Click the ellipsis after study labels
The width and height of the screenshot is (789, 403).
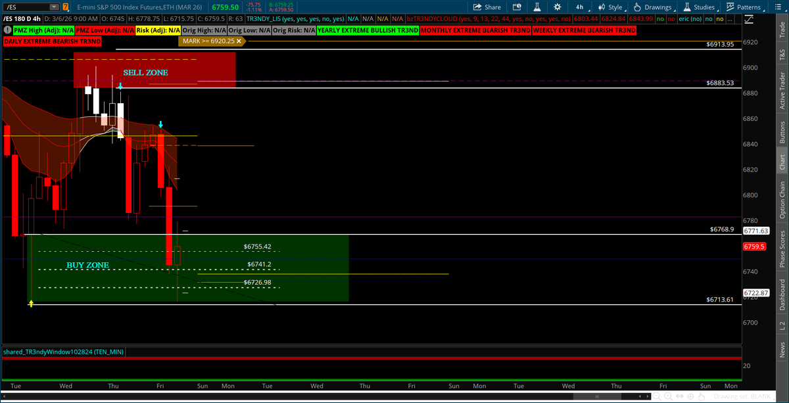pyautogui.click(x=729, y=19)
